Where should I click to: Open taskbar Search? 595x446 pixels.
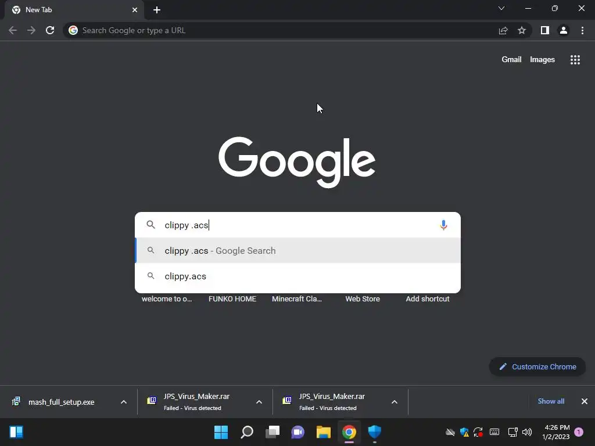pos(247,432)
